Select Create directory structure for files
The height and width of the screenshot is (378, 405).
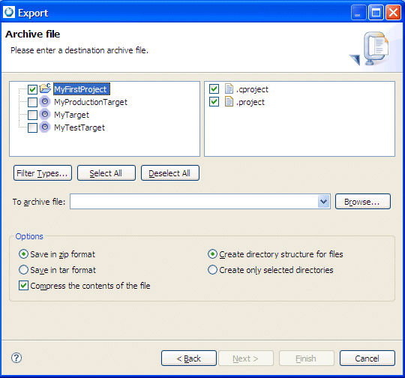pyautogui.click(x=212, y=254)
